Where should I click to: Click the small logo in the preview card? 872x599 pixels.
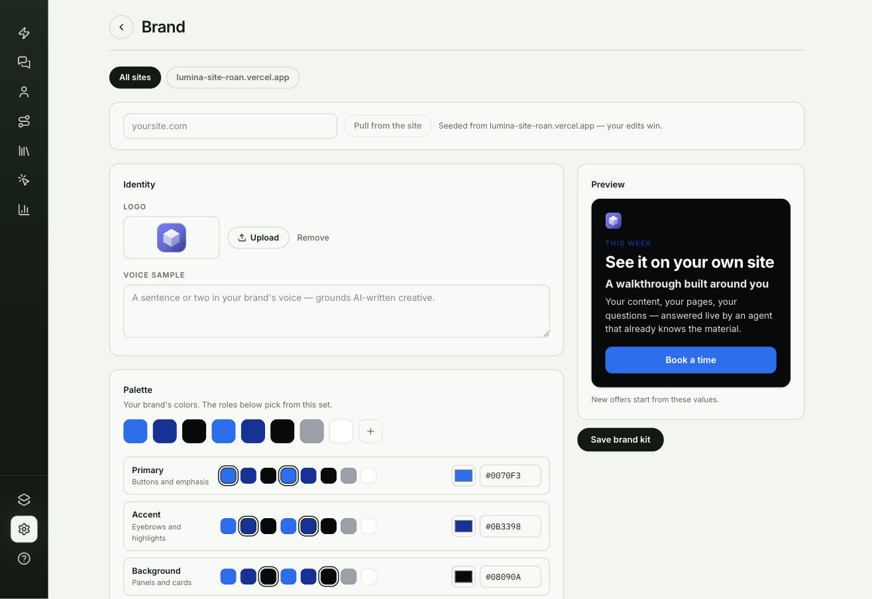tap(614, 221)
